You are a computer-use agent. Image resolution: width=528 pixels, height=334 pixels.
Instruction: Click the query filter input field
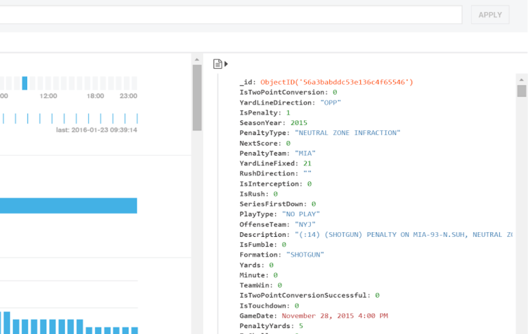[231, 15]
